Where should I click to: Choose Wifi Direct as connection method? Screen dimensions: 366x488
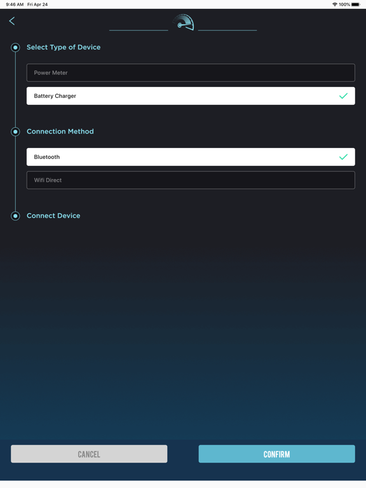click(191, 180)
